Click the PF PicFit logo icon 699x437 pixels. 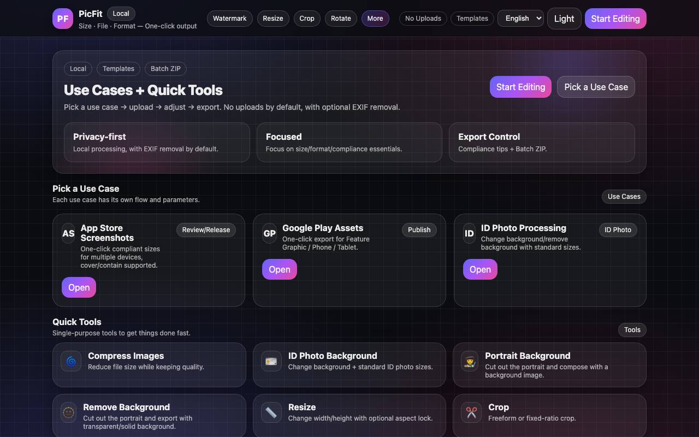click(63, 19)
